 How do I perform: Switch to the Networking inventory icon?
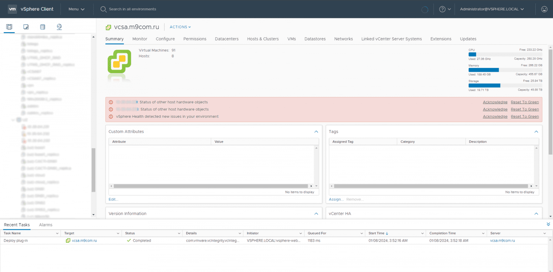click(x=59, y=27)
